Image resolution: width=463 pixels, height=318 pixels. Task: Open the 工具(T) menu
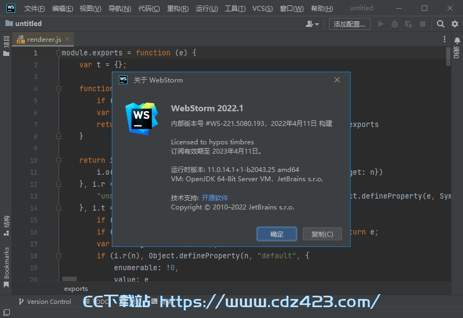tap(235, 9)
